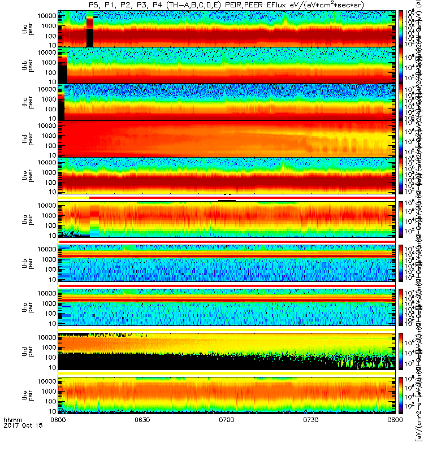The width and height of the screenshot is (424, 452).
Task: Click the color bar beside thd peir panel
Action: click(x=401, y=351)
